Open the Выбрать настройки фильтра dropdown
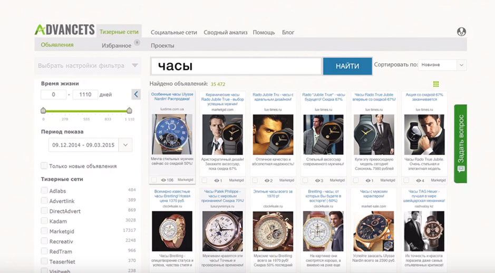The height and width of the screenshot is (273, 495). click(x=88, y=66)
